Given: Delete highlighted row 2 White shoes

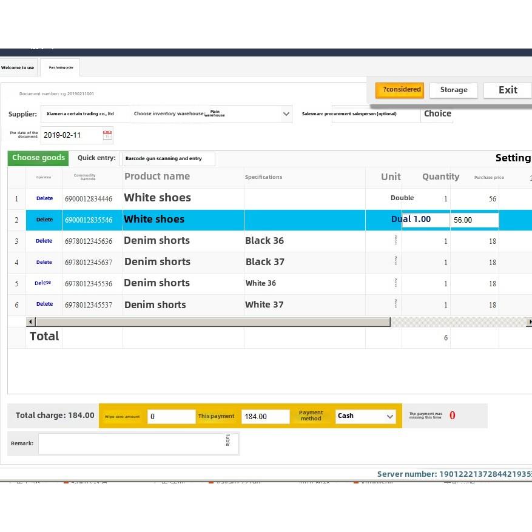Looking at the screenshot, I should tap(44, 220).
